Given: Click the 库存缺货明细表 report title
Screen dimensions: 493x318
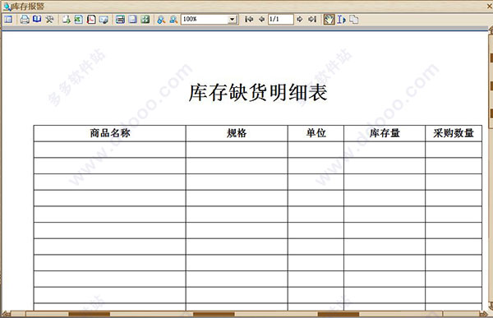Looking at the screenshot, I should [x=258, y=93].
